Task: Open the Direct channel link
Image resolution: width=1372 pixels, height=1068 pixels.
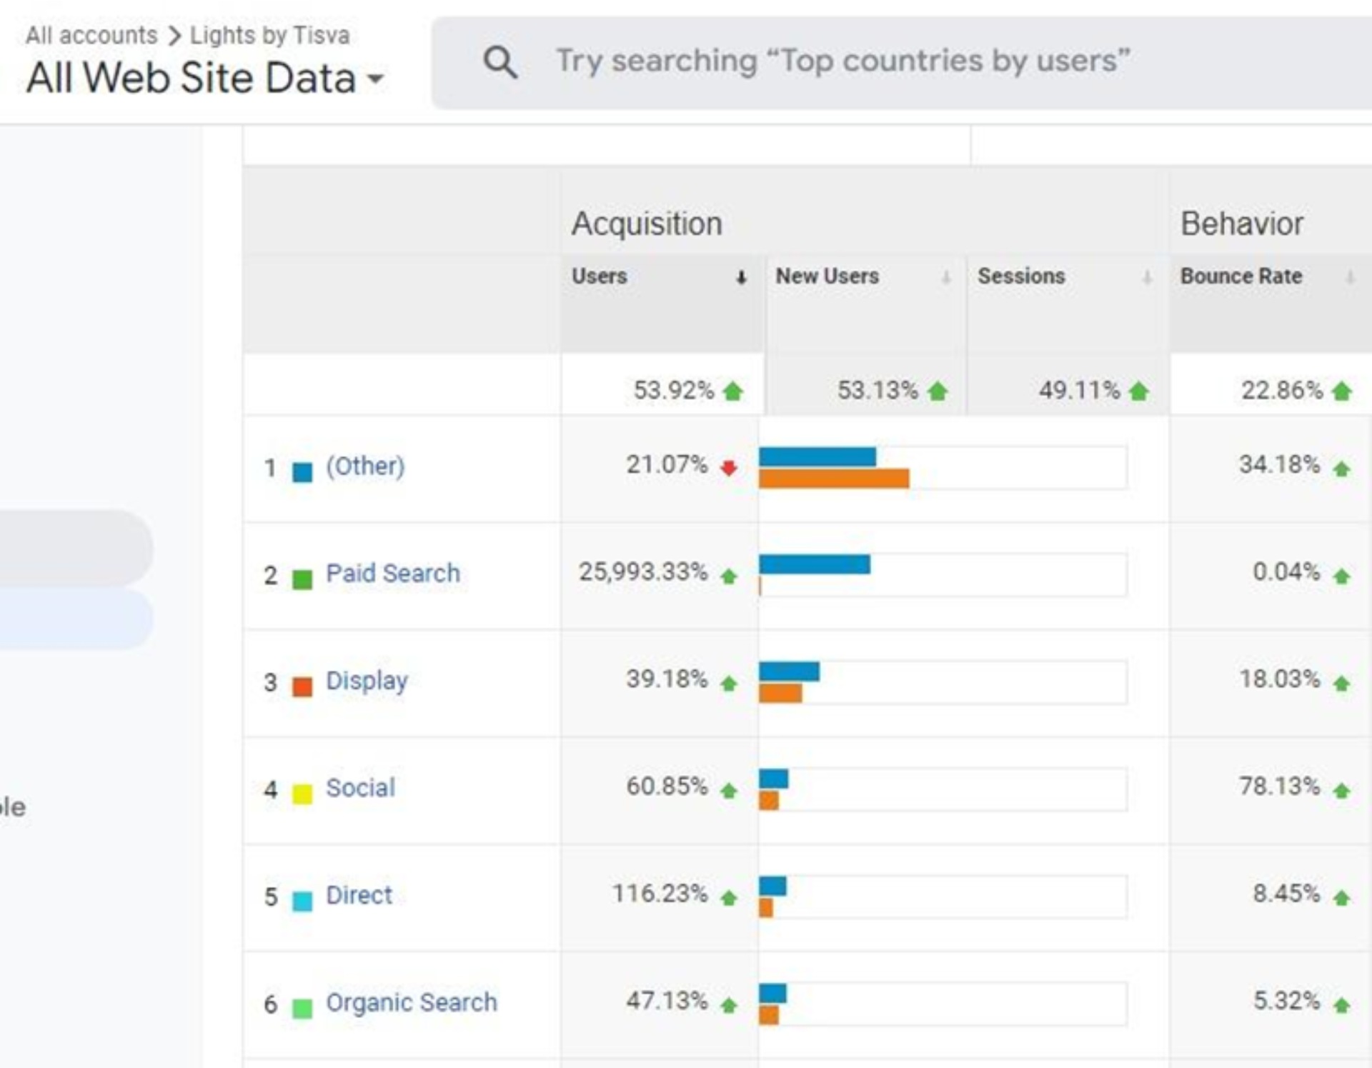Action: click(x=359, y=895)
